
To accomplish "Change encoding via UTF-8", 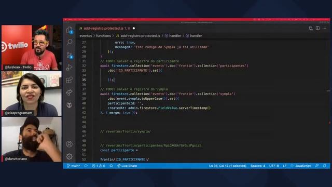I will (x=274, y=166).
